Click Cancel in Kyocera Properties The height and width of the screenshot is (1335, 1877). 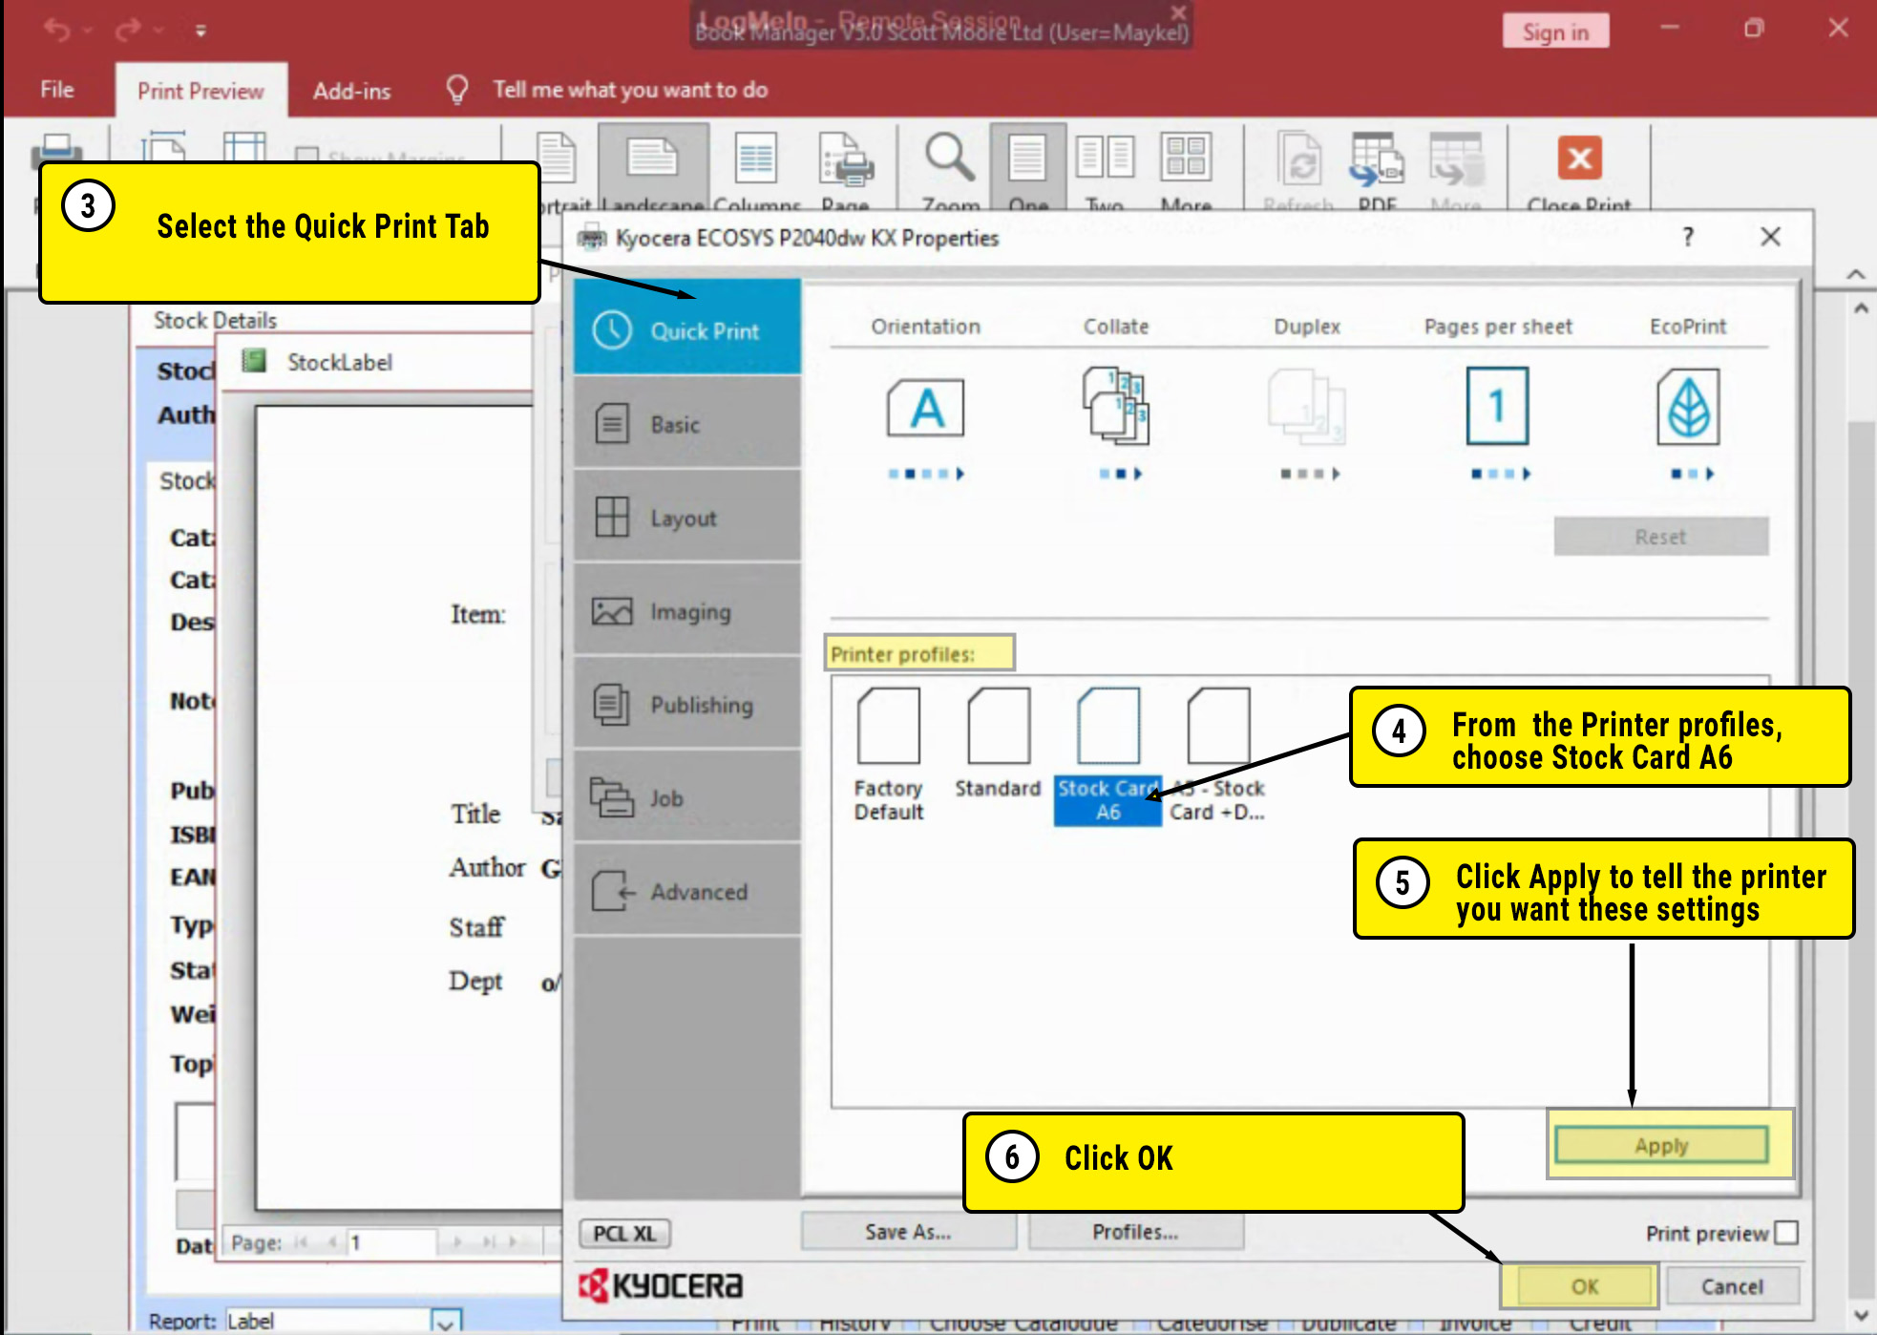coord(1732,1286)
